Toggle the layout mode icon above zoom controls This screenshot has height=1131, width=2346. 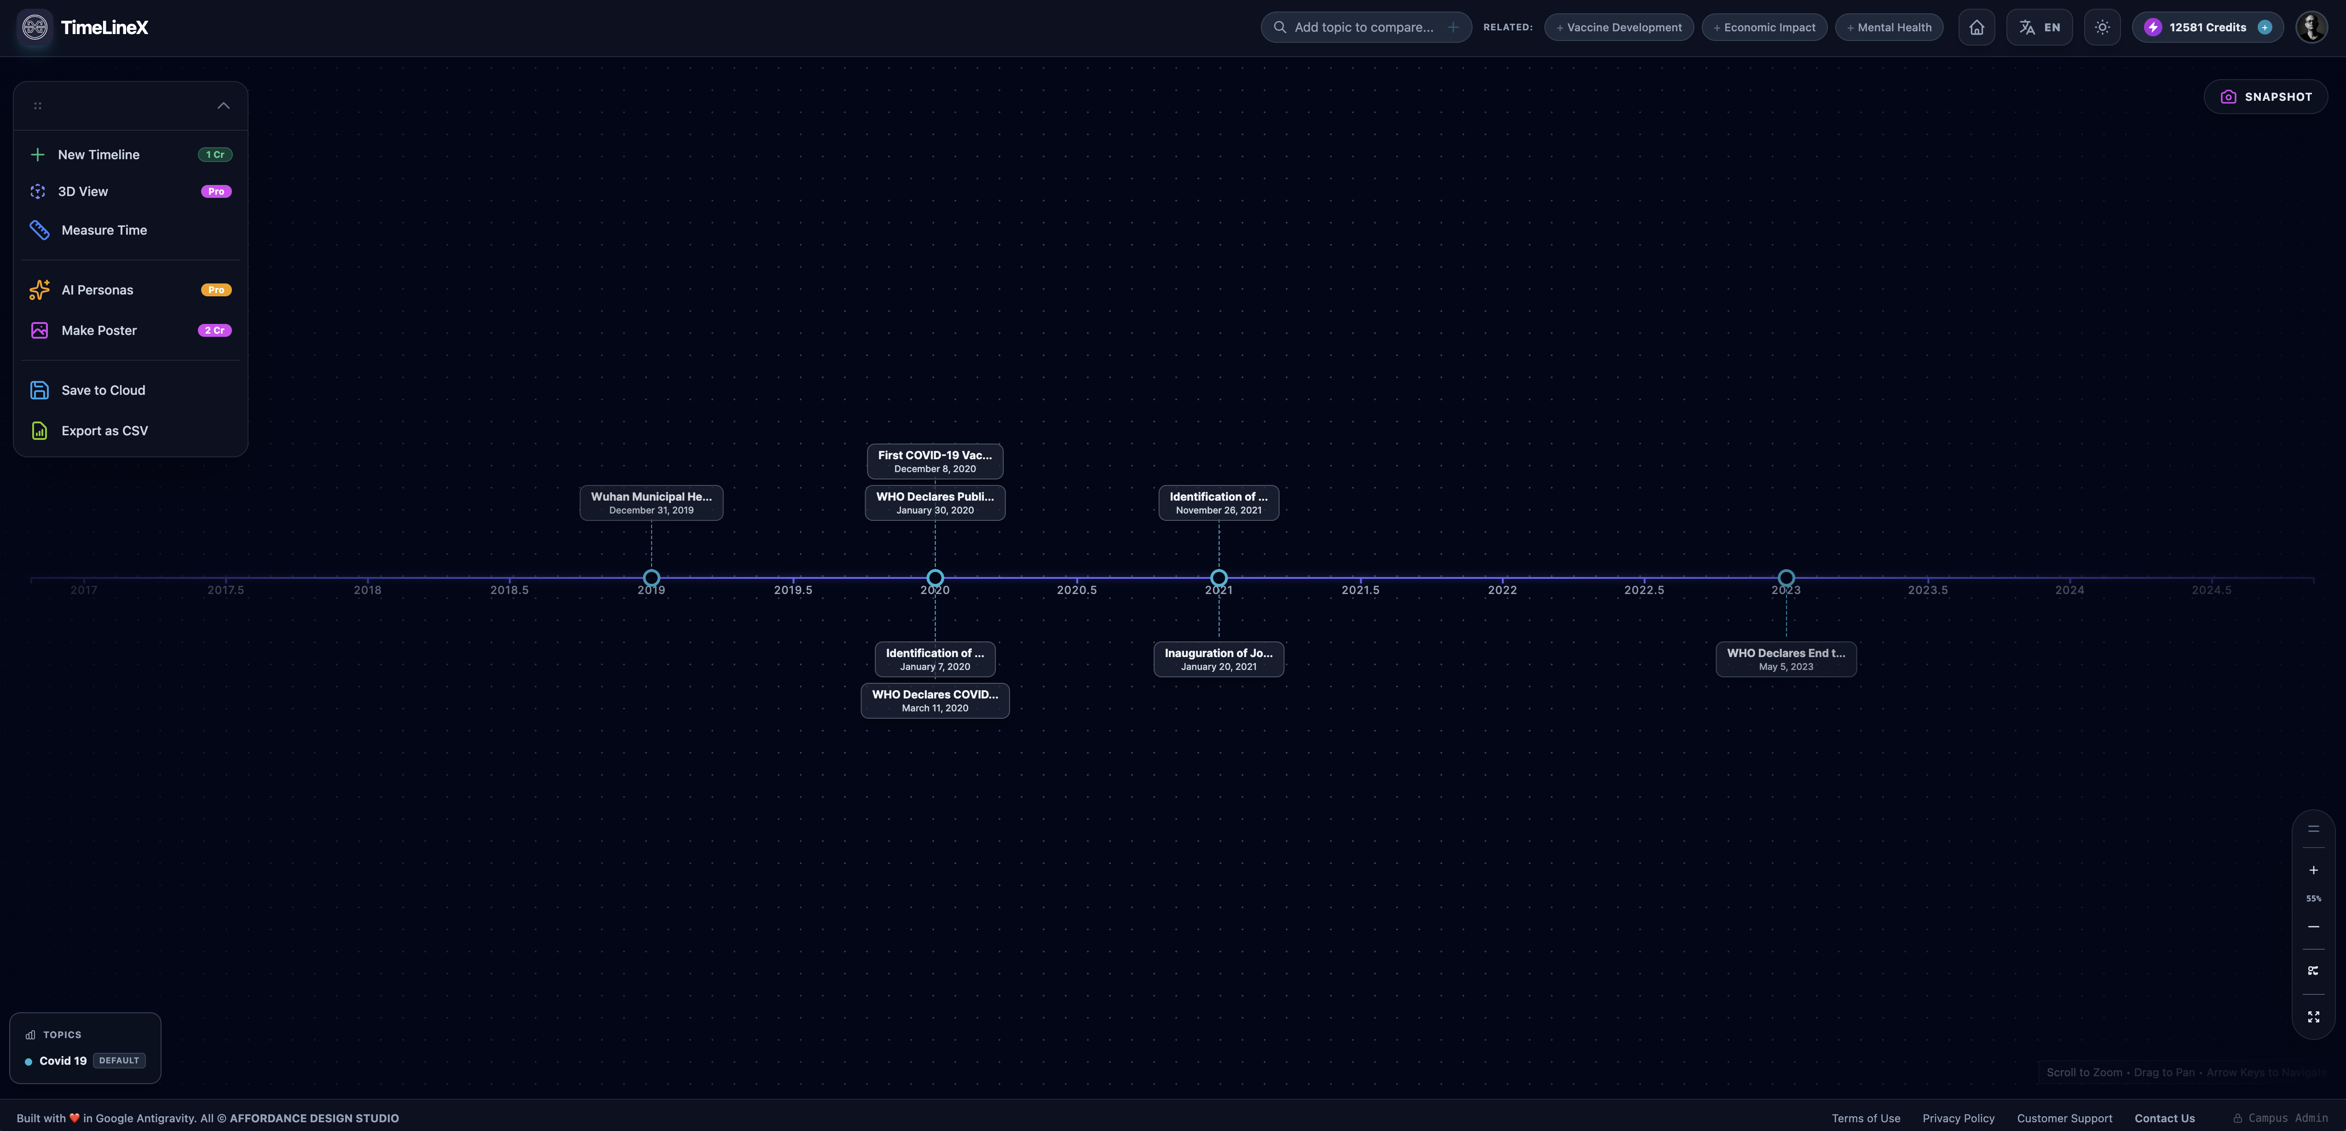click(x=2313, y=828)
